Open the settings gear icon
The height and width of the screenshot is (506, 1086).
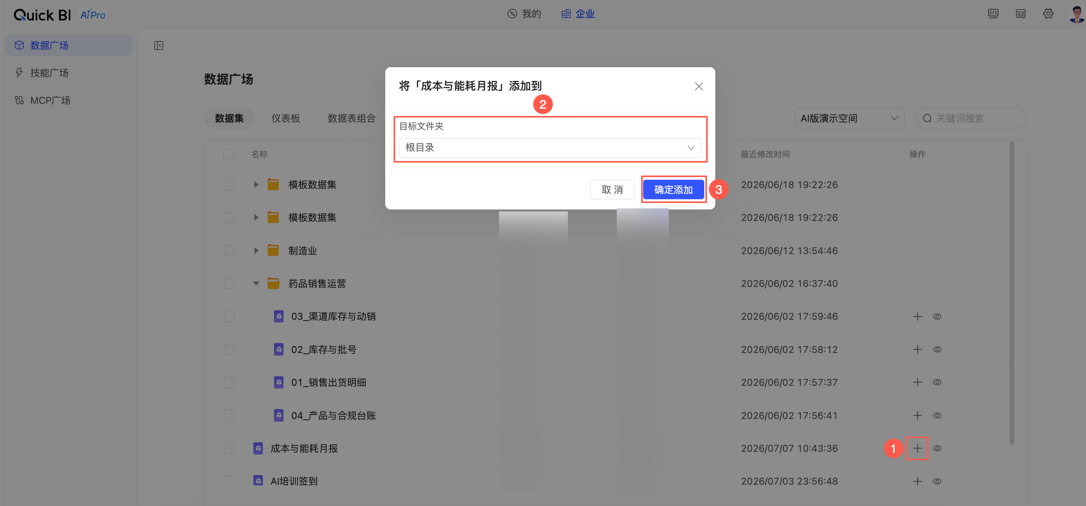click(x=1048, y=14)
